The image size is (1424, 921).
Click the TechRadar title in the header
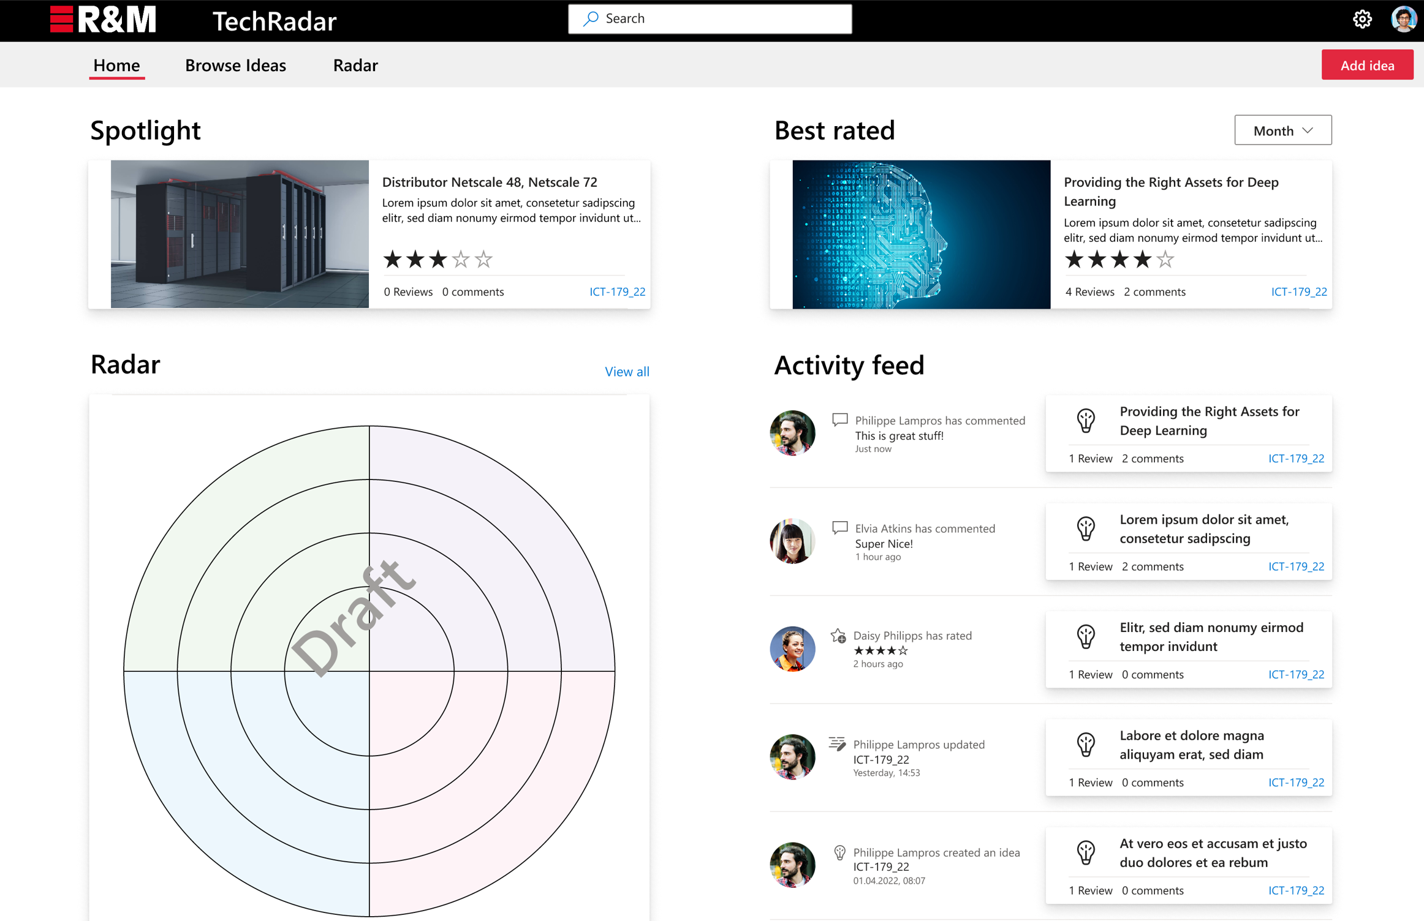click(274, 21)
